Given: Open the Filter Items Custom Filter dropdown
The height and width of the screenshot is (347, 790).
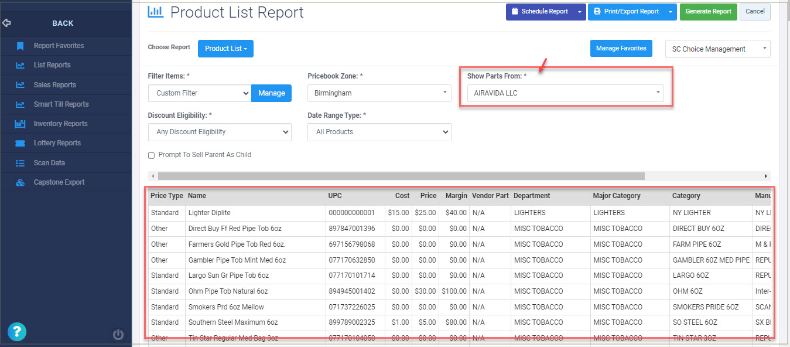Looking at the screenshot, I should pyautogui.click(x=200, y=93).
